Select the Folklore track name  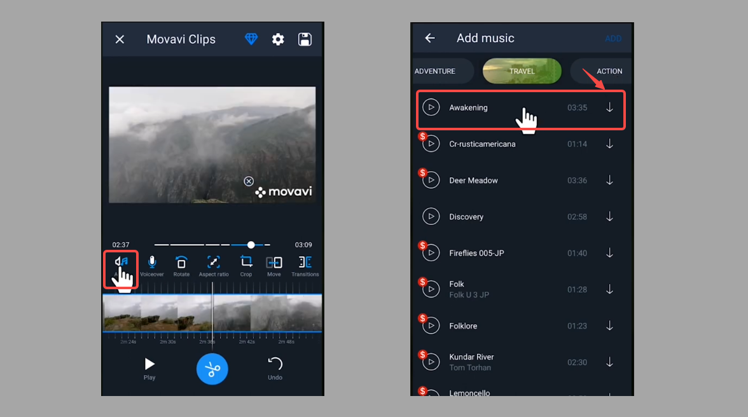(x=463, y=326)
